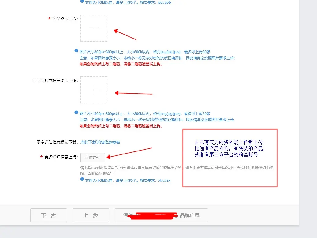Click info icon beside store photo size requirement
This screenshot has width=317, height=238.
(76, 113)
